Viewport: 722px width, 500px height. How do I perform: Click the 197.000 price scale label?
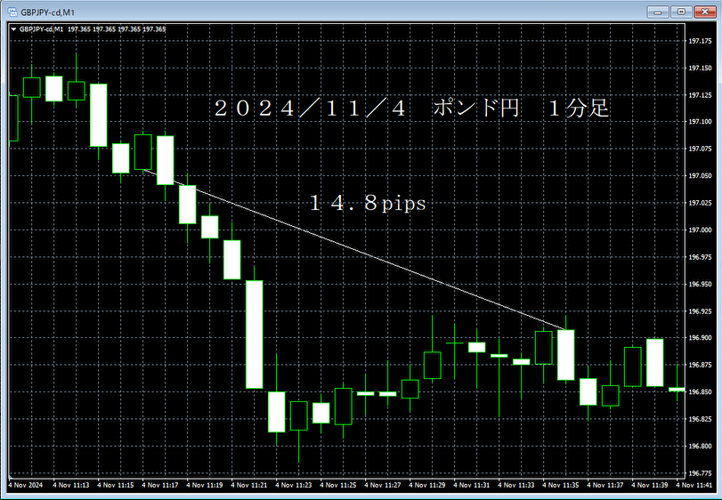pyautogui.click(x=700, y=230)
